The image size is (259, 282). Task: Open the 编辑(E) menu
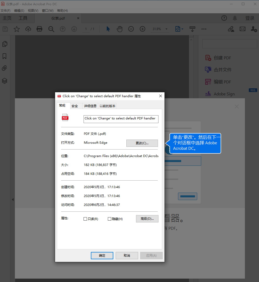coord(19,11)
